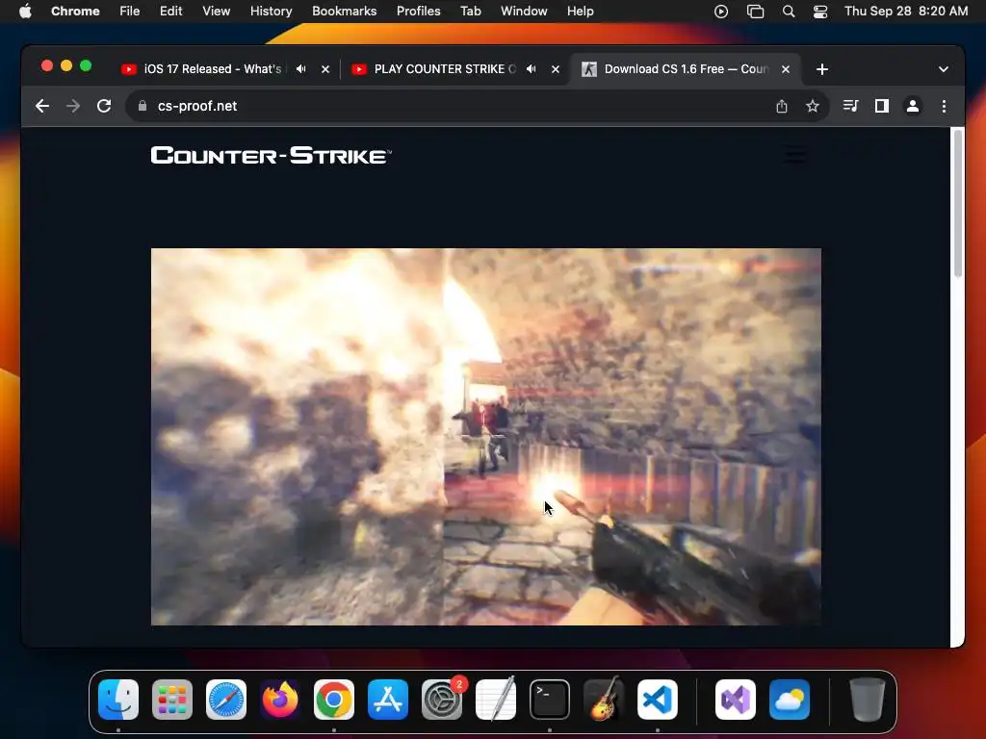This screenshot has height=739, width=986.
Task: Mute the PLAY COUNTER STRIKE tab audio
Action: (x=532, y=69)
